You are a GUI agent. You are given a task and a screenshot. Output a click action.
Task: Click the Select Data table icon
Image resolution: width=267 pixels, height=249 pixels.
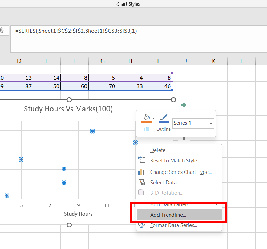[142, 182]
